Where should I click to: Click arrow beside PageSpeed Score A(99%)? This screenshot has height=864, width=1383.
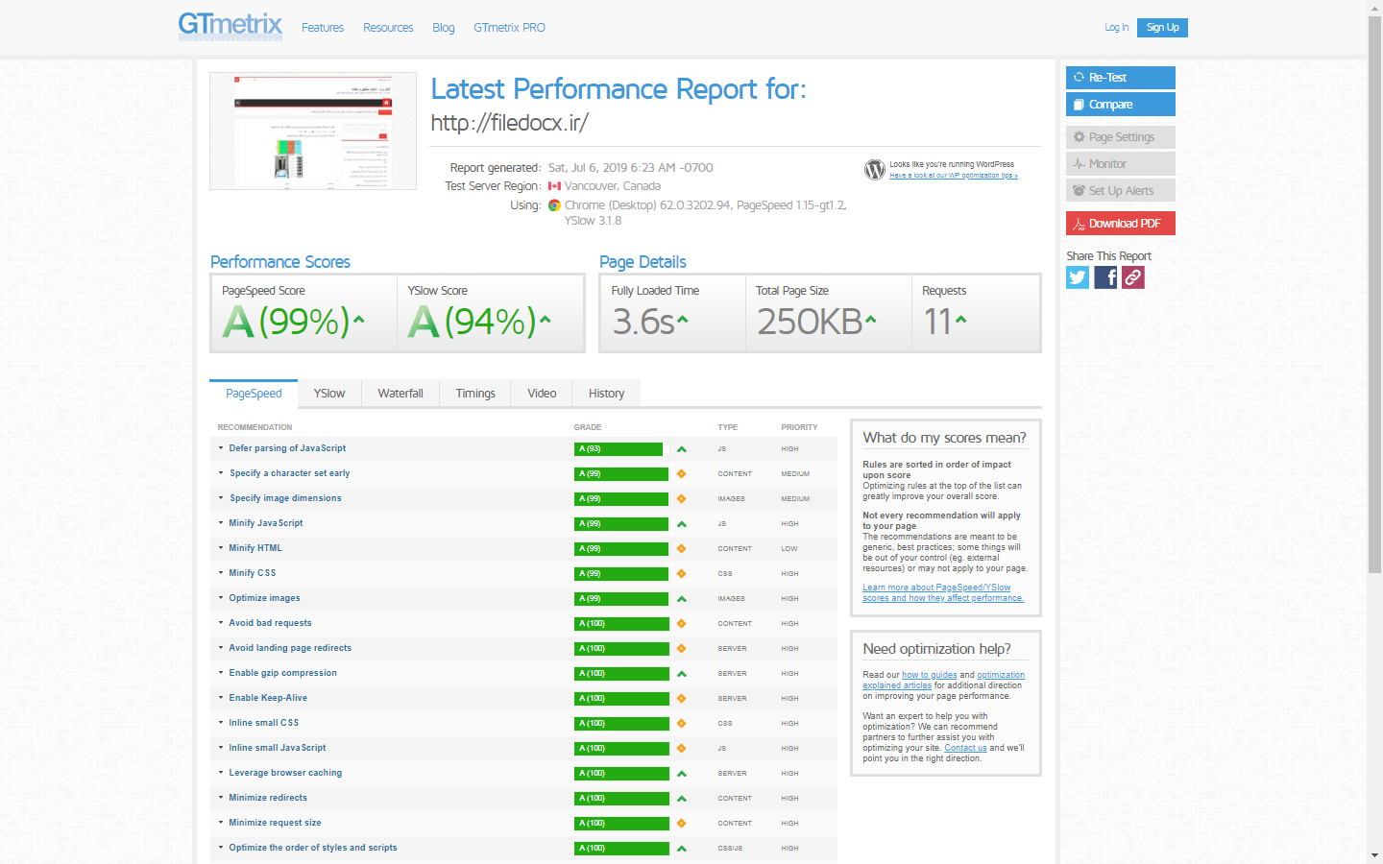[x=359, y=319]
